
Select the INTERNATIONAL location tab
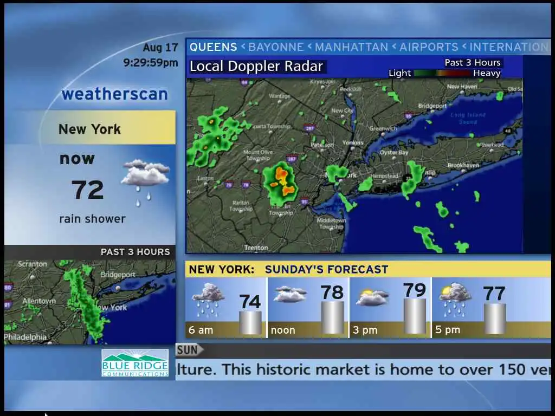coord(510,47)
